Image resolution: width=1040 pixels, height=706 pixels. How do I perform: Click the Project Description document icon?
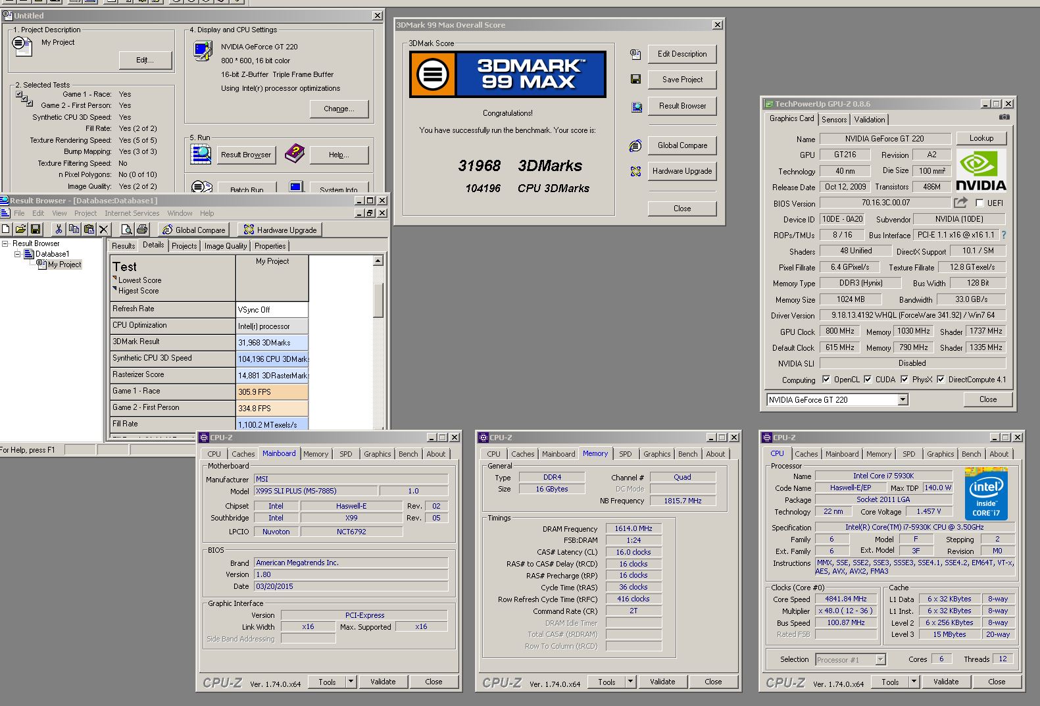22,46
